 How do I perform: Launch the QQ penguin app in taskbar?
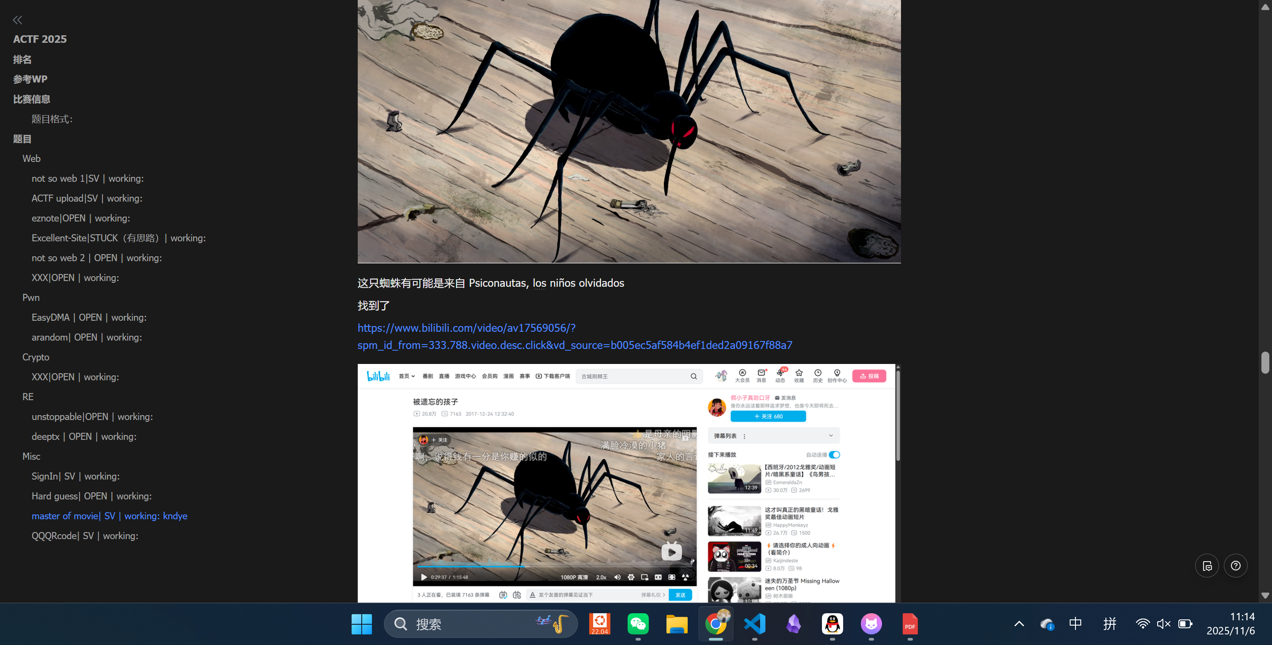coord(832,624)
